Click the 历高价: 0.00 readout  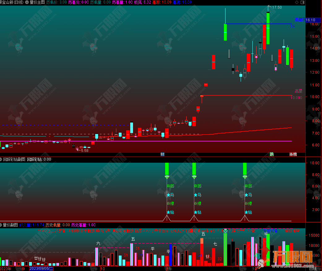click(79, 2)
